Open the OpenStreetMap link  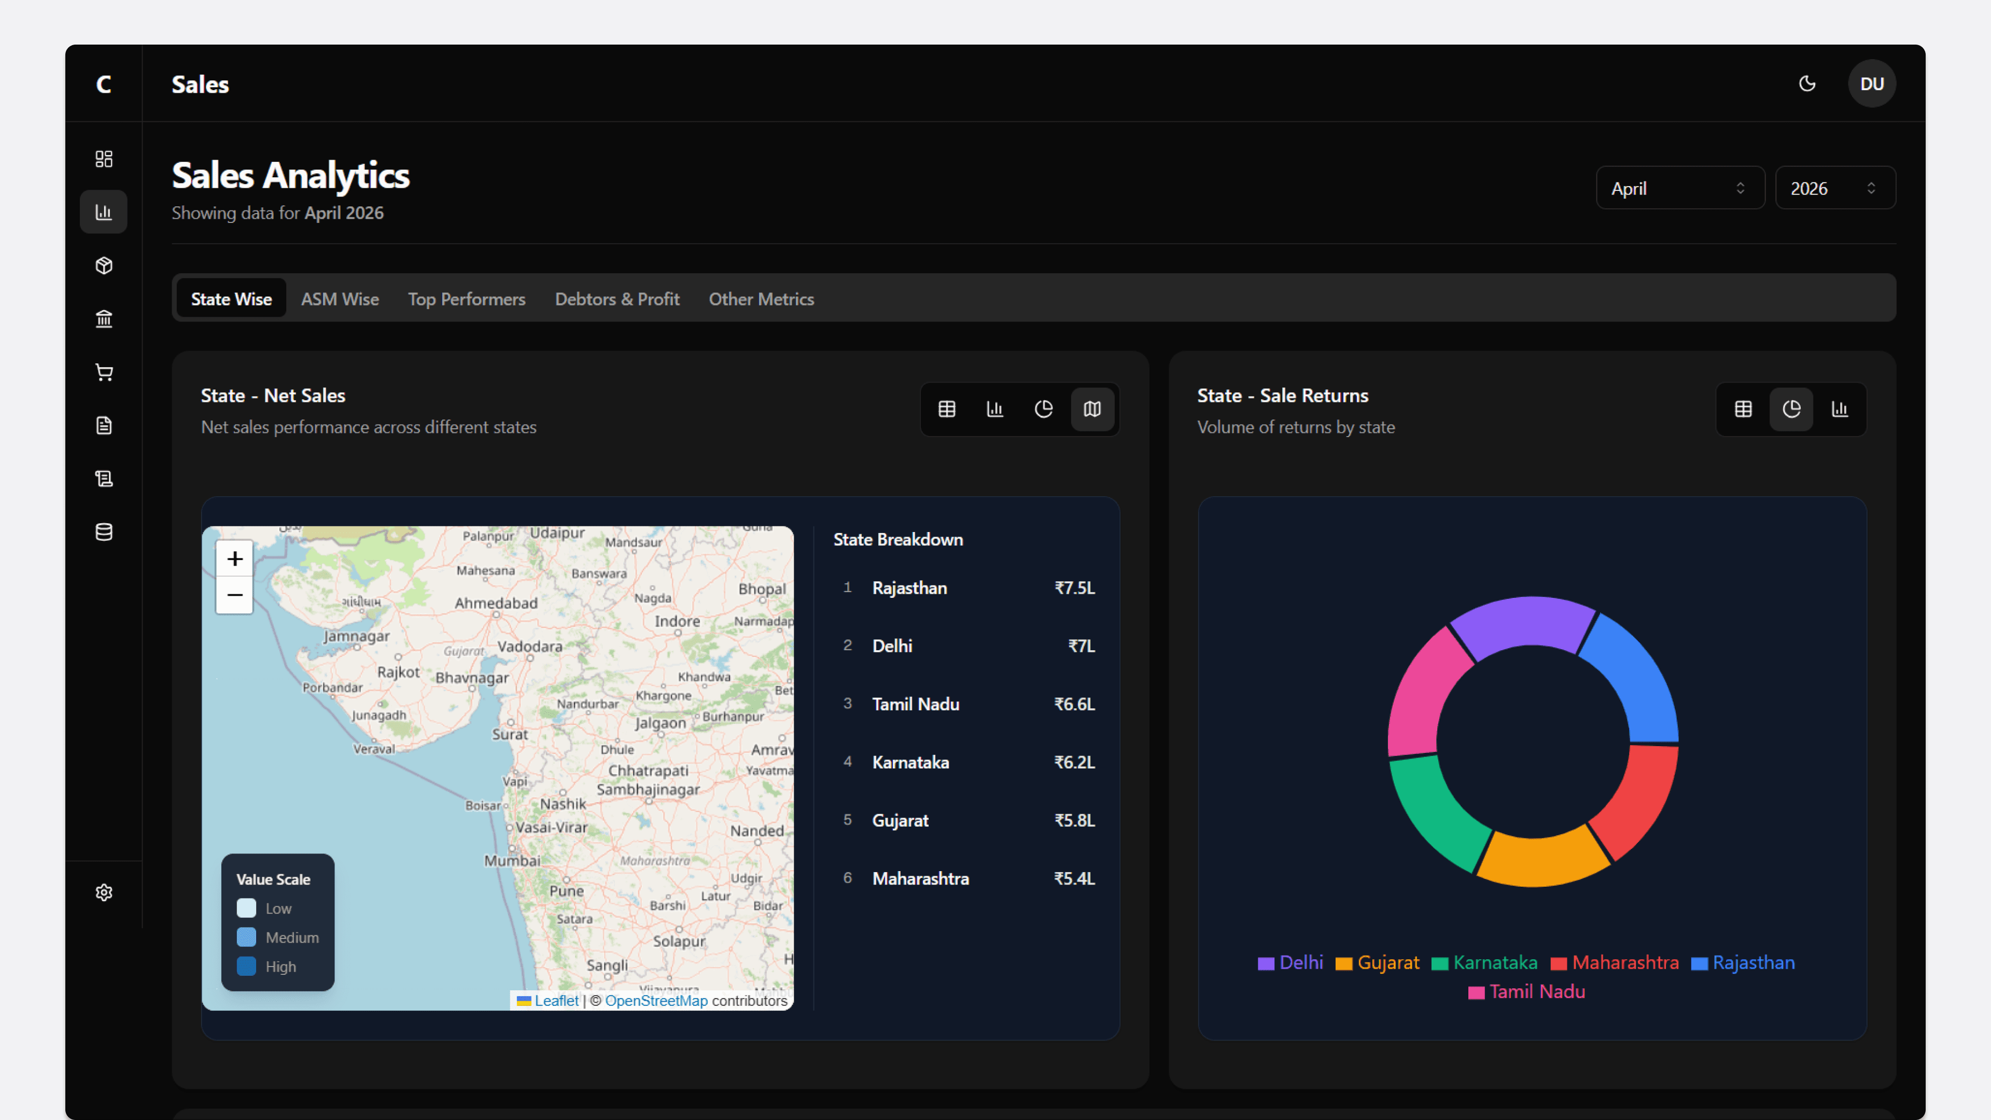click(x=656, y=1000)
